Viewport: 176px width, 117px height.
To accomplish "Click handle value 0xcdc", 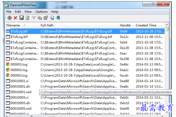I will [x=124, y=75].
